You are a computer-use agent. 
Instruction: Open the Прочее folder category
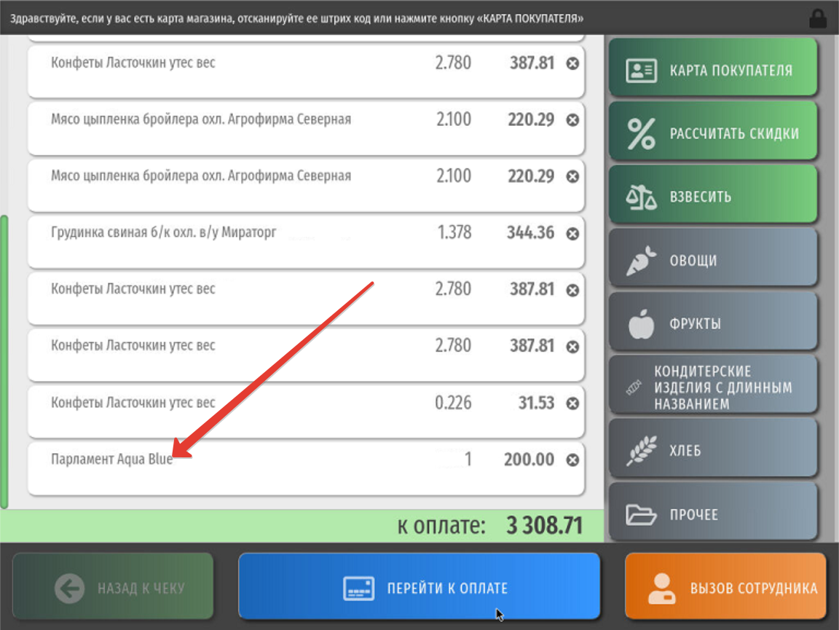[713, 512]
